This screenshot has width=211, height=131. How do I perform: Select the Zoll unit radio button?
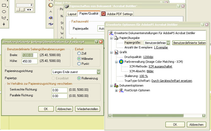tap(79, 53)
